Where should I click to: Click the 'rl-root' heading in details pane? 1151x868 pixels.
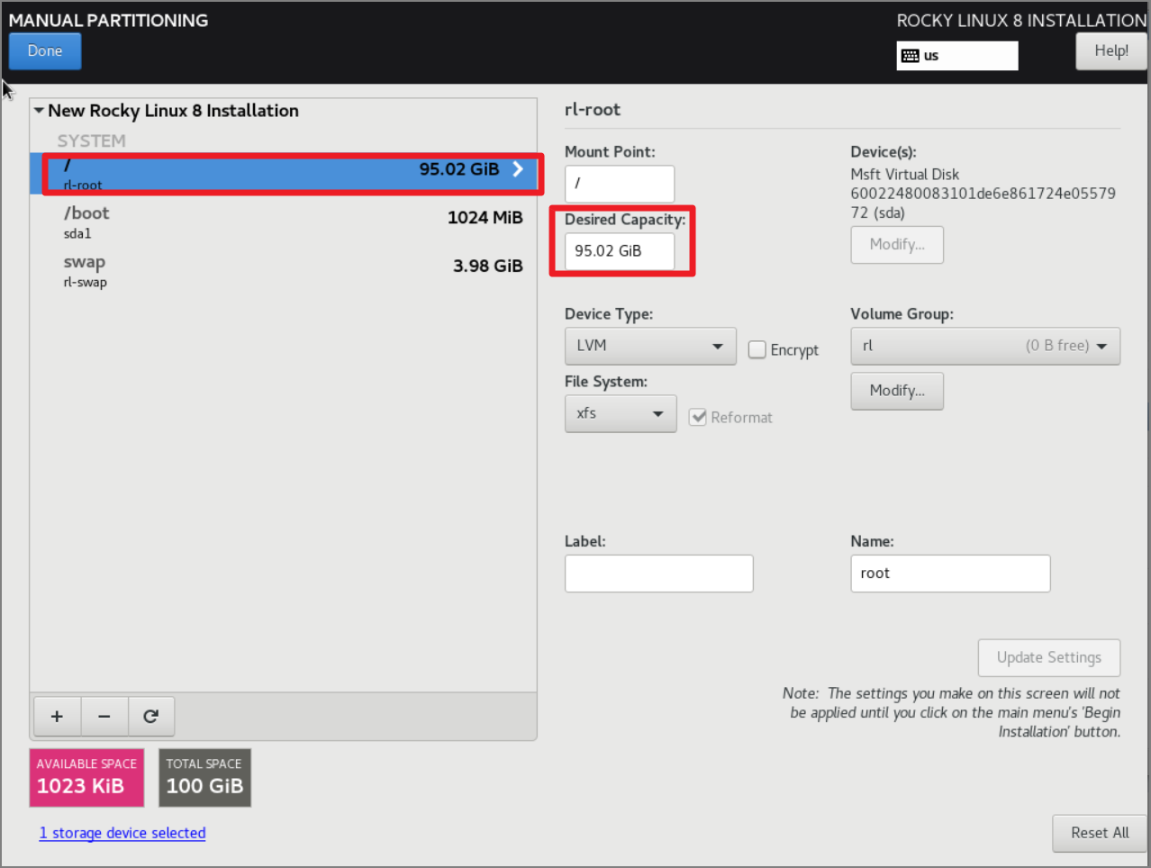[x=593, y=110]
